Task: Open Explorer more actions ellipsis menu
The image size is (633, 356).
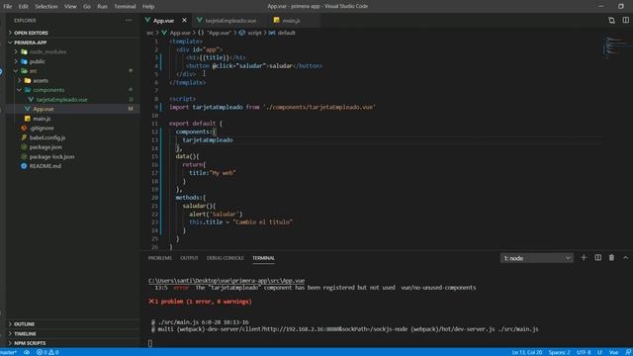Action: pos(129,20)
